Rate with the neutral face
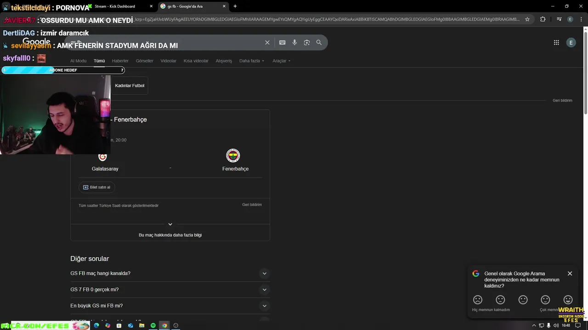 coord(523,300)
